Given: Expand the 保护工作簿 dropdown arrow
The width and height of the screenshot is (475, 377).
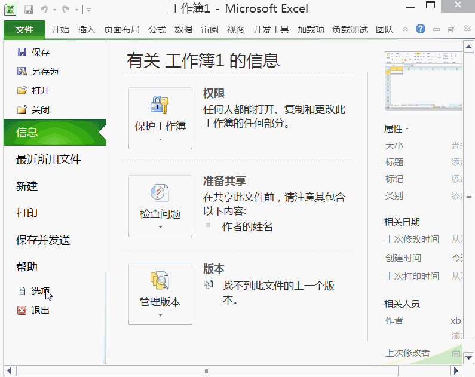Looking at the screenshot, I should point(161,140).
